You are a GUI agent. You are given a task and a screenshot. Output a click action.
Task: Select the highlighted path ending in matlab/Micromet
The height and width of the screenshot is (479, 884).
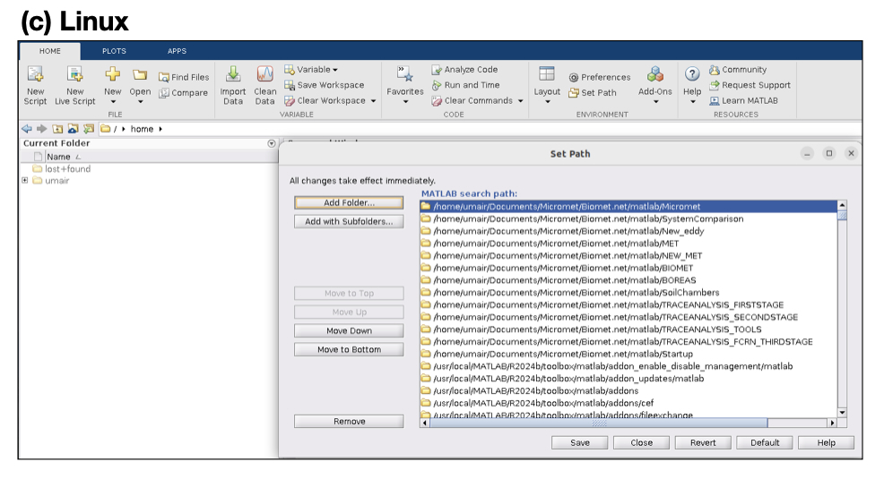coord(628,207)
